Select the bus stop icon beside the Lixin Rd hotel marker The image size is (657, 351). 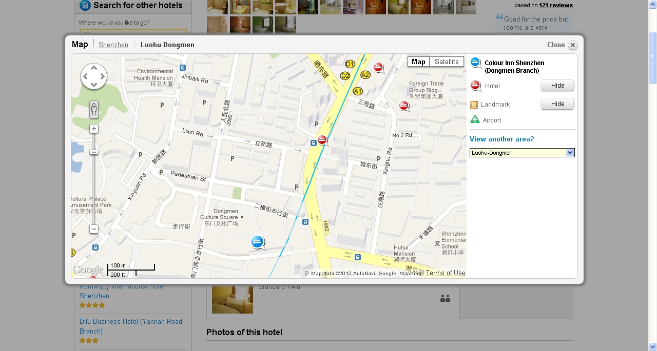[313, 143]
